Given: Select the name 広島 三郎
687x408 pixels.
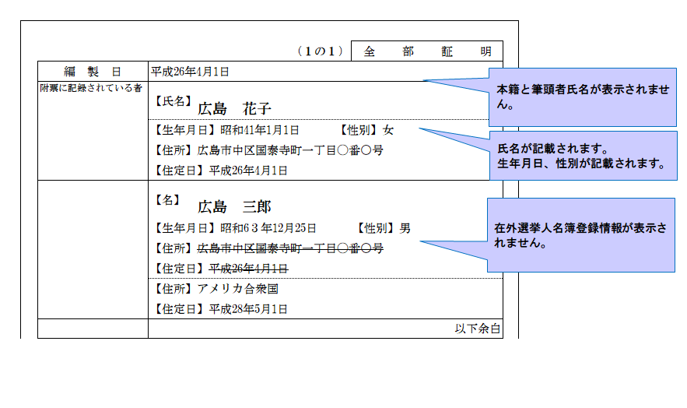Looking at the screenshot, I should [233, 206].
